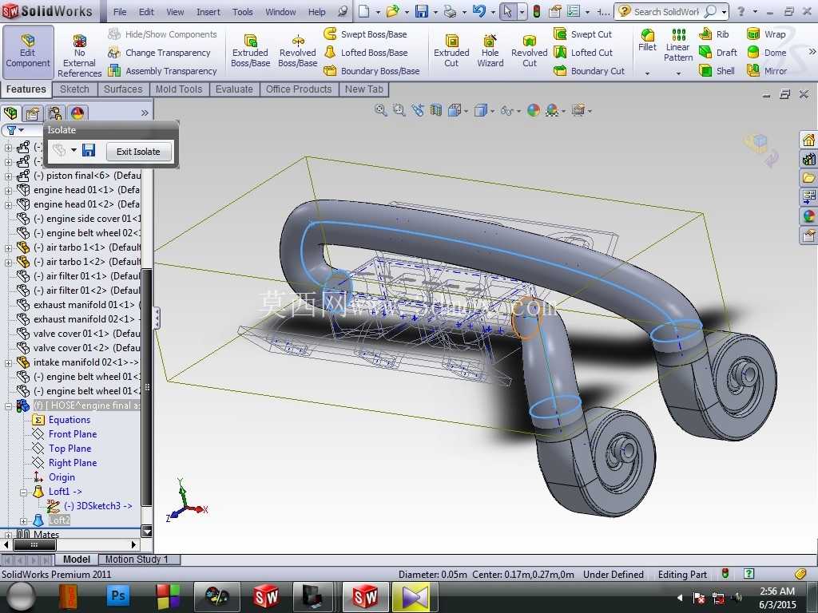Open the Tools menu
This screenshot has width=818, height=613.
[243, 11]
